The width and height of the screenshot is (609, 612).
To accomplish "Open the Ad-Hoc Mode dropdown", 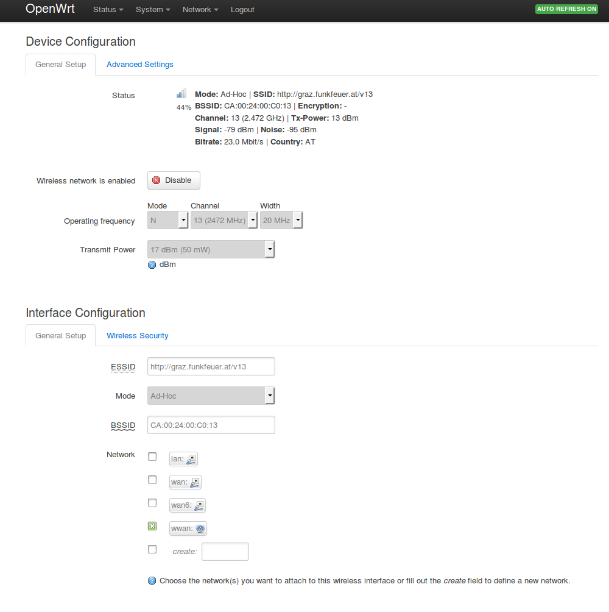I will [211, 396].
